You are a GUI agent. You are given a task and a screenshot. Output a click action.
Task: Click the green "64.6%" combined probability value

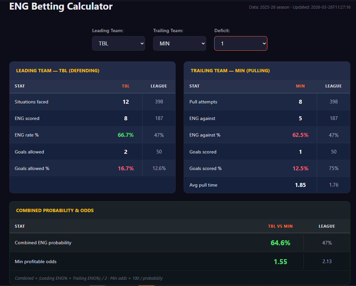280,243
